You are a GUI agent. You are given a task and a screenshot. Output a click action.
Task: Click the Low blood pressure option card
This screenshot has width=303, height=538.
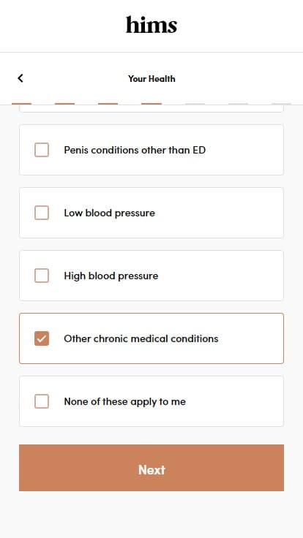tap(151, 213)
